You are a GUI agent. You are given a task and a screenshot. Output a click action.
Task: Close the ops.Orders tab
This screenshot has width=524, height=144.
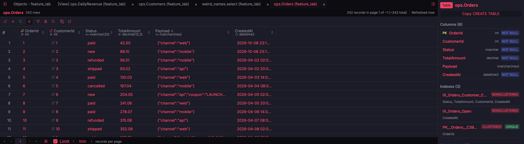click(324, 4)
